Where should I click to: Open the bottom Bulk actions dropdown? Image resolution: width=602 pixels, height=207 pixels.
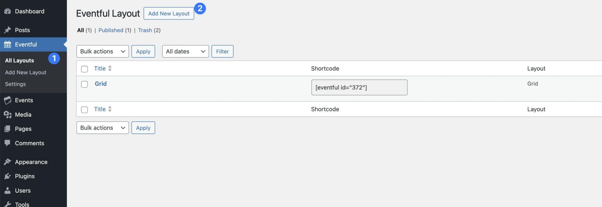(x=103, y=128)
